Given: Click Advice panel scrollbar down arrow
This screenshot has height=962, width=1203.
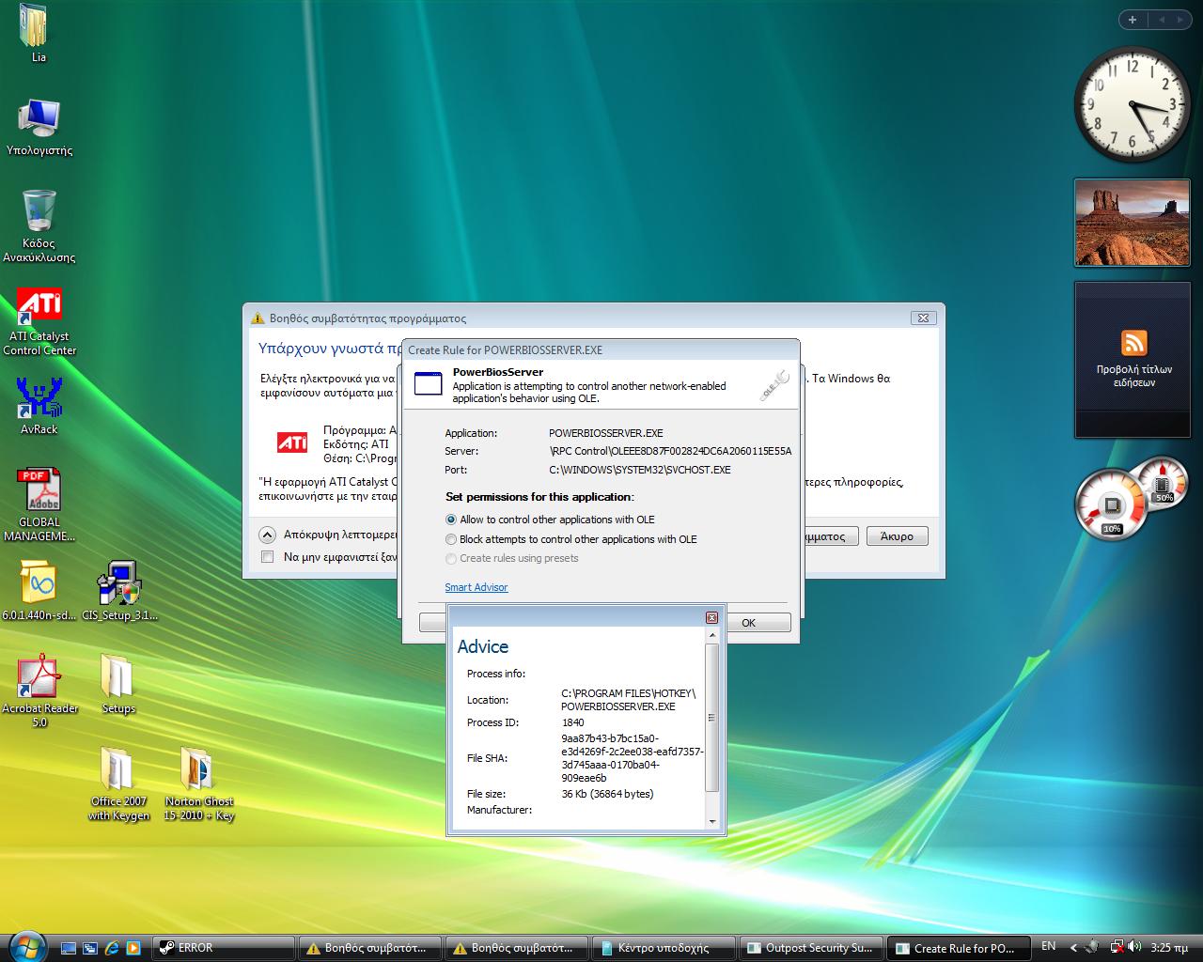Looking at the screenshot, I should click(x=711, y=822).
